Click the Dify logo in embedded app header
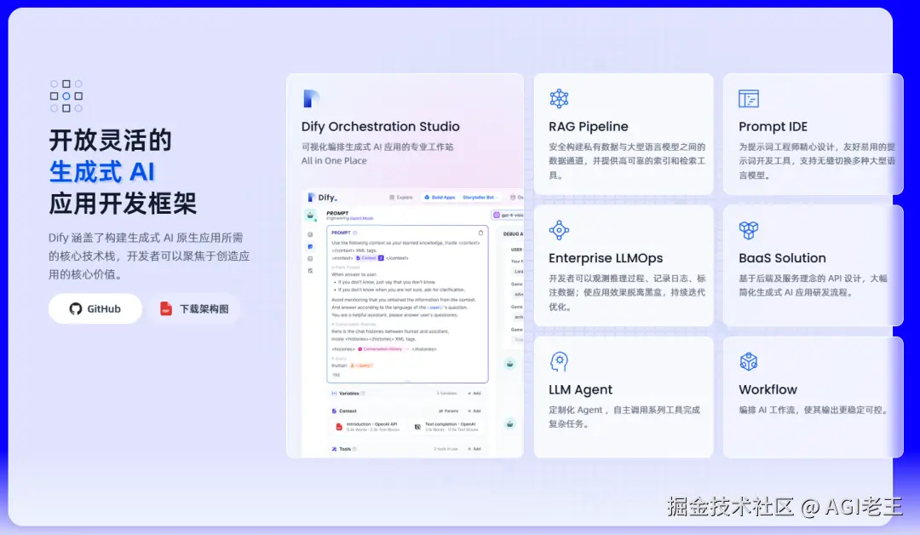This screenshot has height=535, width=920. pos(323,198)
